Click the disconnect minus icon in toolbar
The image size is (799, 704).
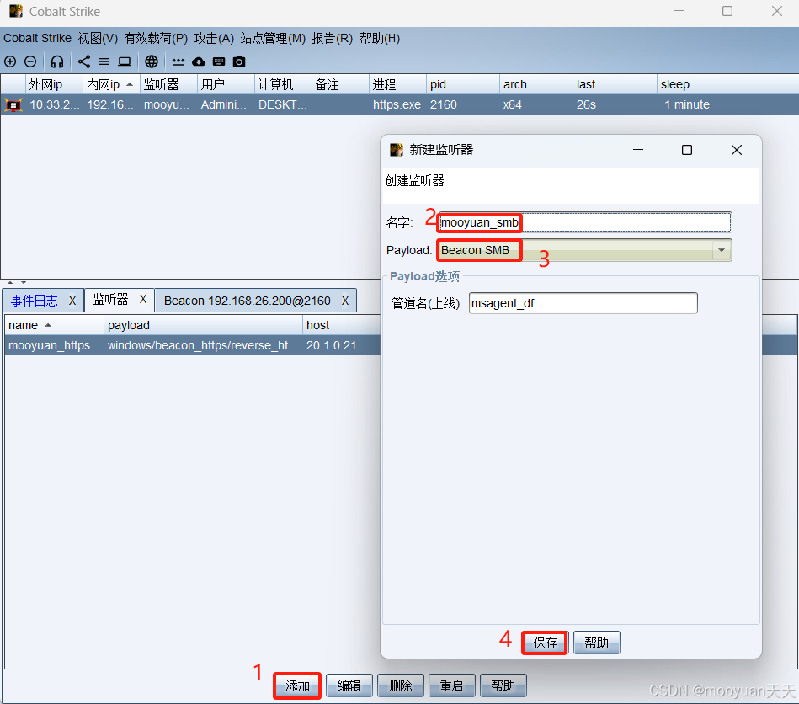[x=30, y=61]
